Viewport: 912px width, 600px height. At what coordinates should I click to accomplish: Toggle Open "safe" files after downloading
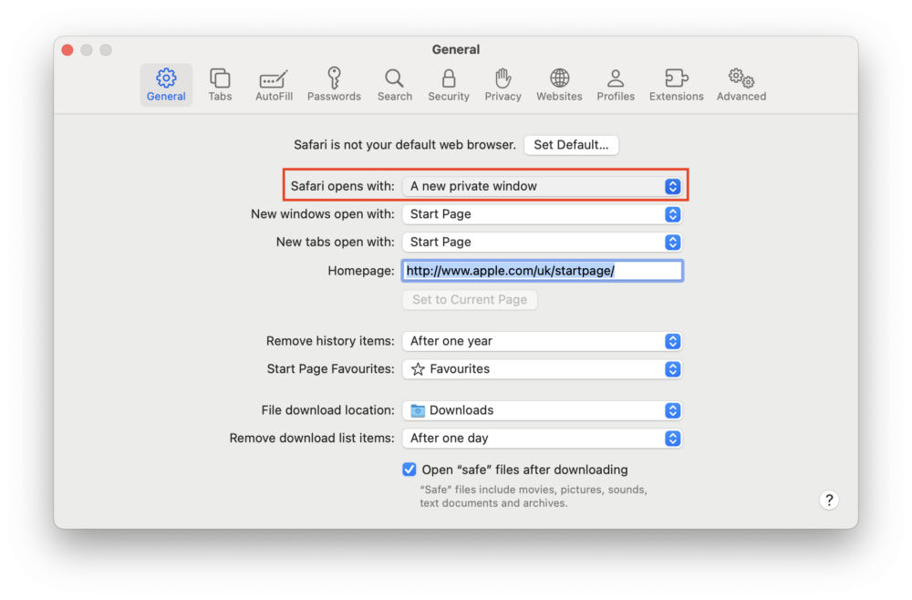click(409, 469)
